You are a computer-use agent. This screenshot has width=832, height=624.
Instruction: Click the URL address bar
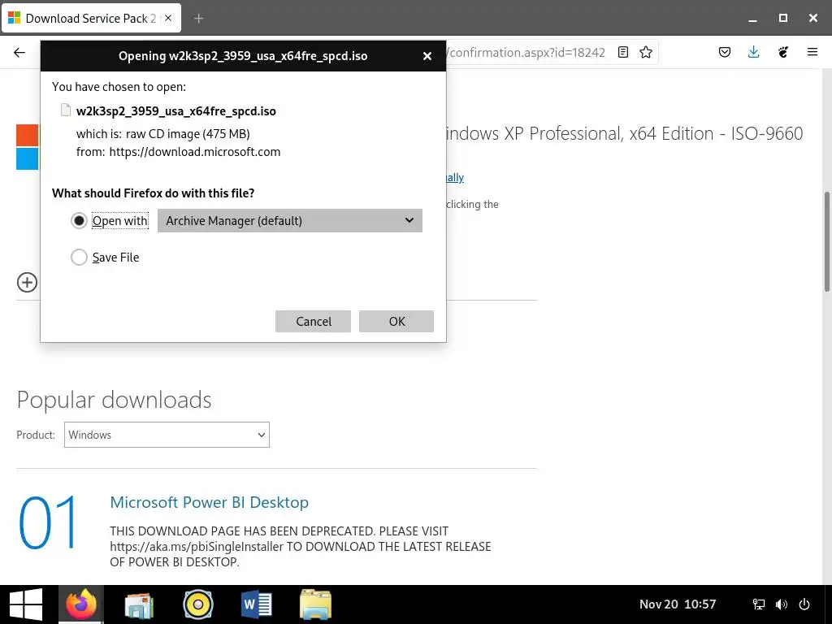[x=527, y=52]
